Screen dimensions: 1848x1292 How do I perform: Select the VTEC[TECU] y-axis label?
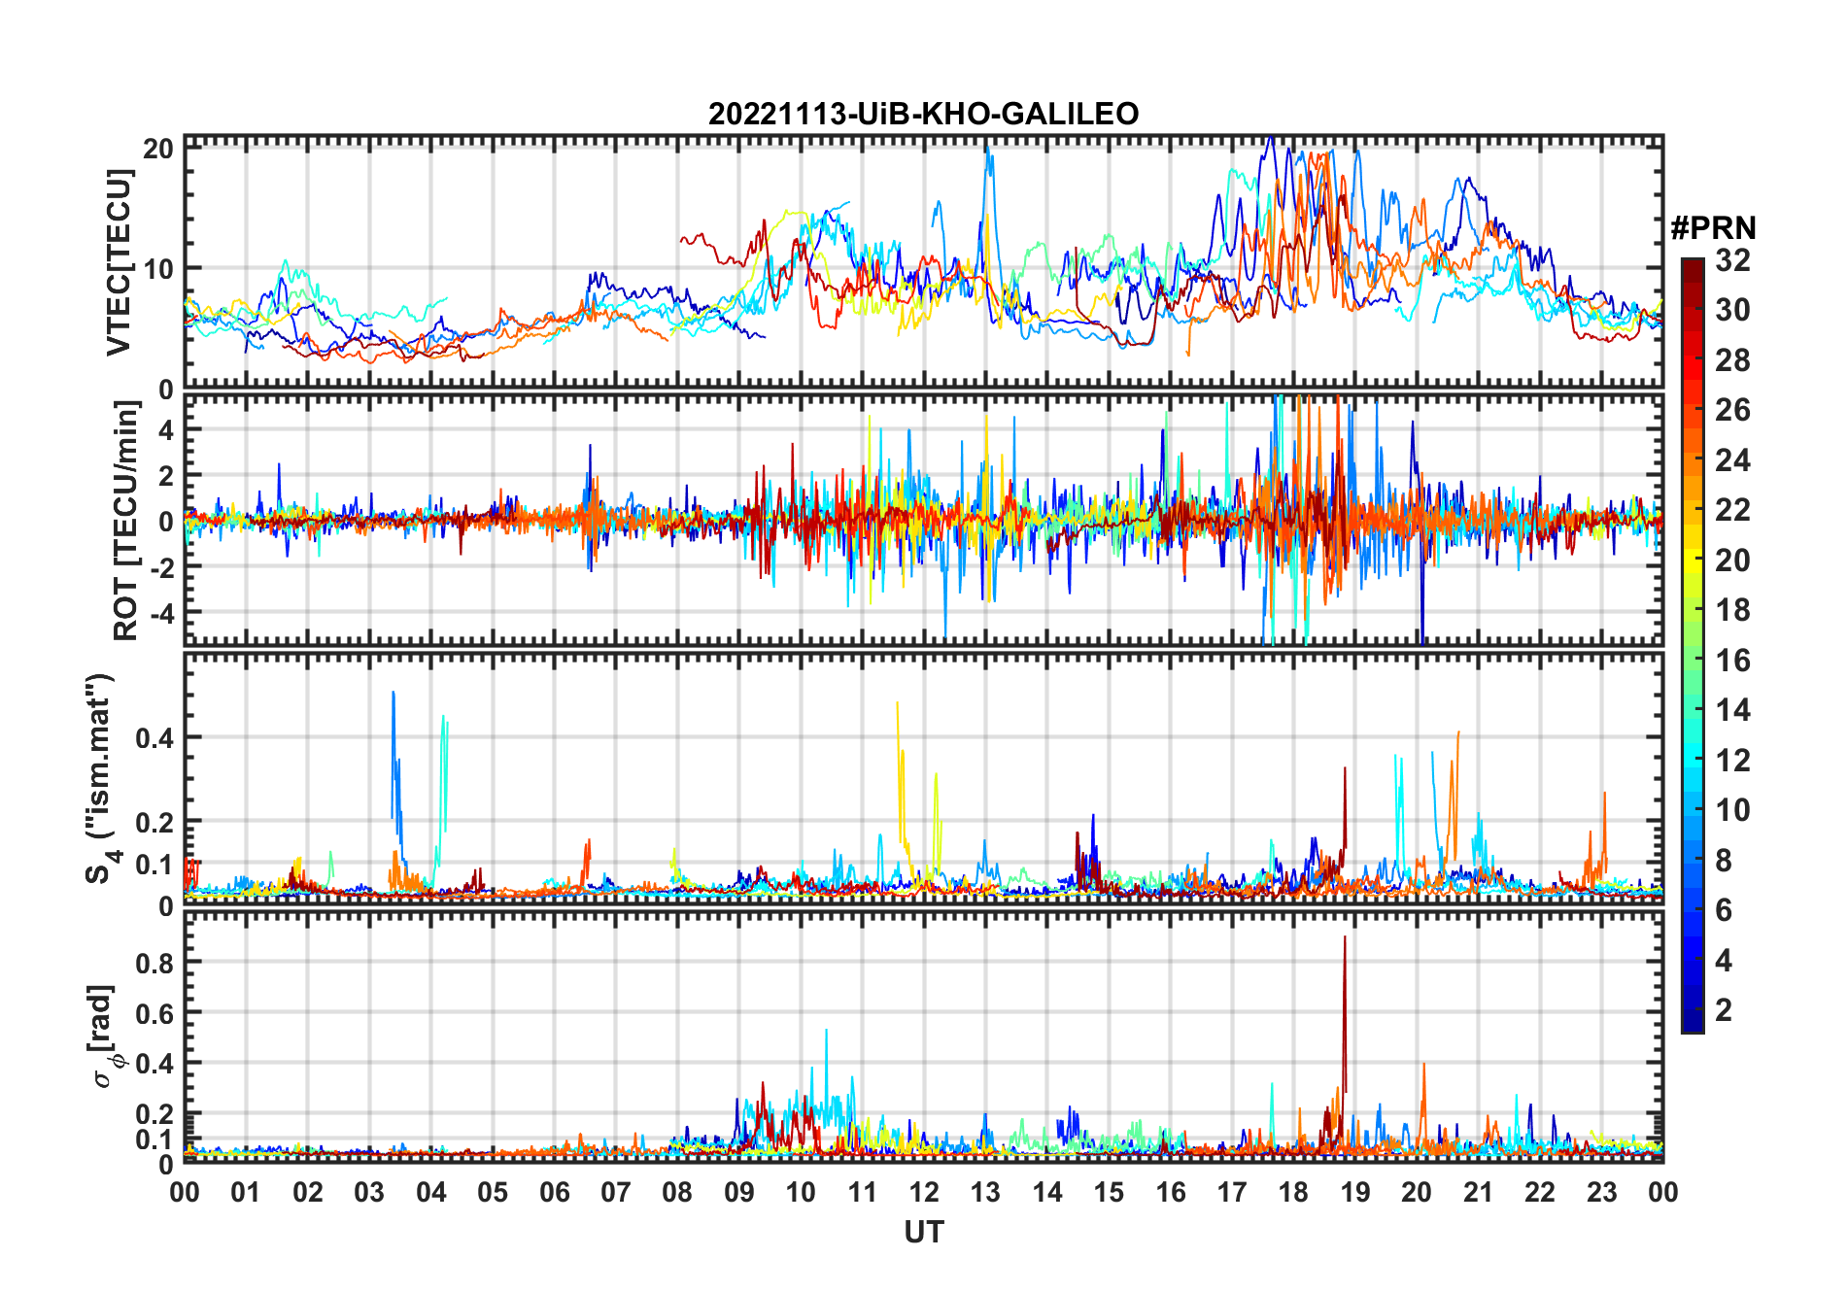(119, 262)
